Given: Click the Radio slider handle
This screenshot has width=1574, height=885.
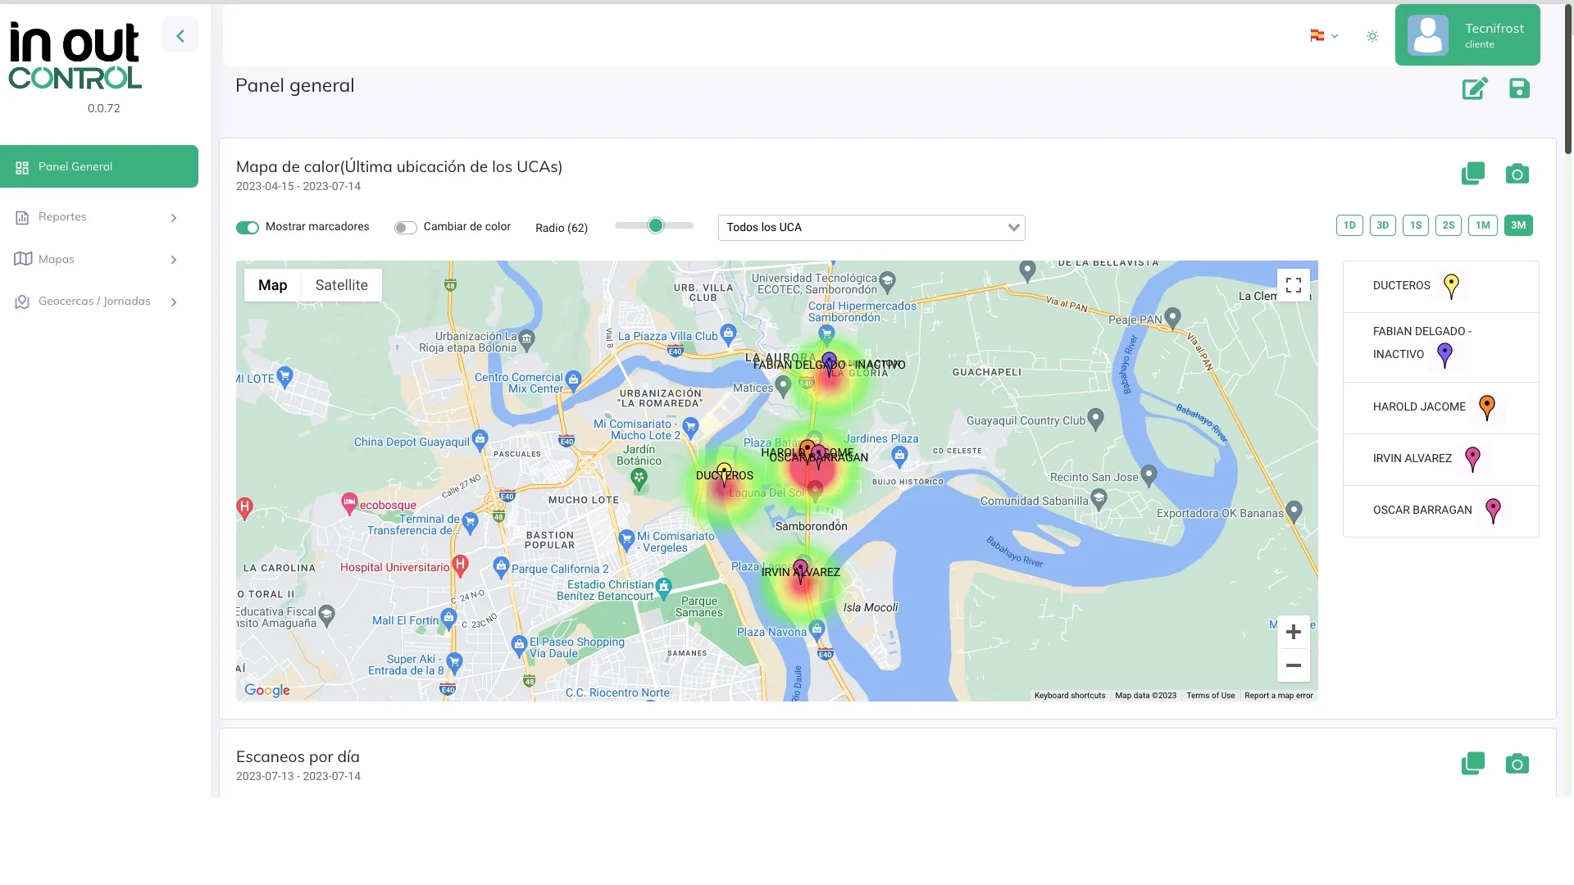Looking at the screenshot, I should click(x=655, y=225).
